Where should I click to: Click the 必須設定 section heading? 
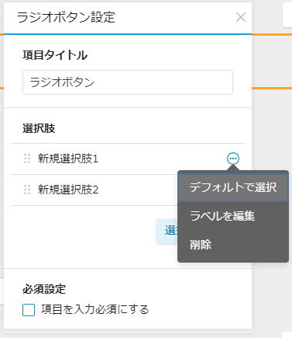point(44,289)
